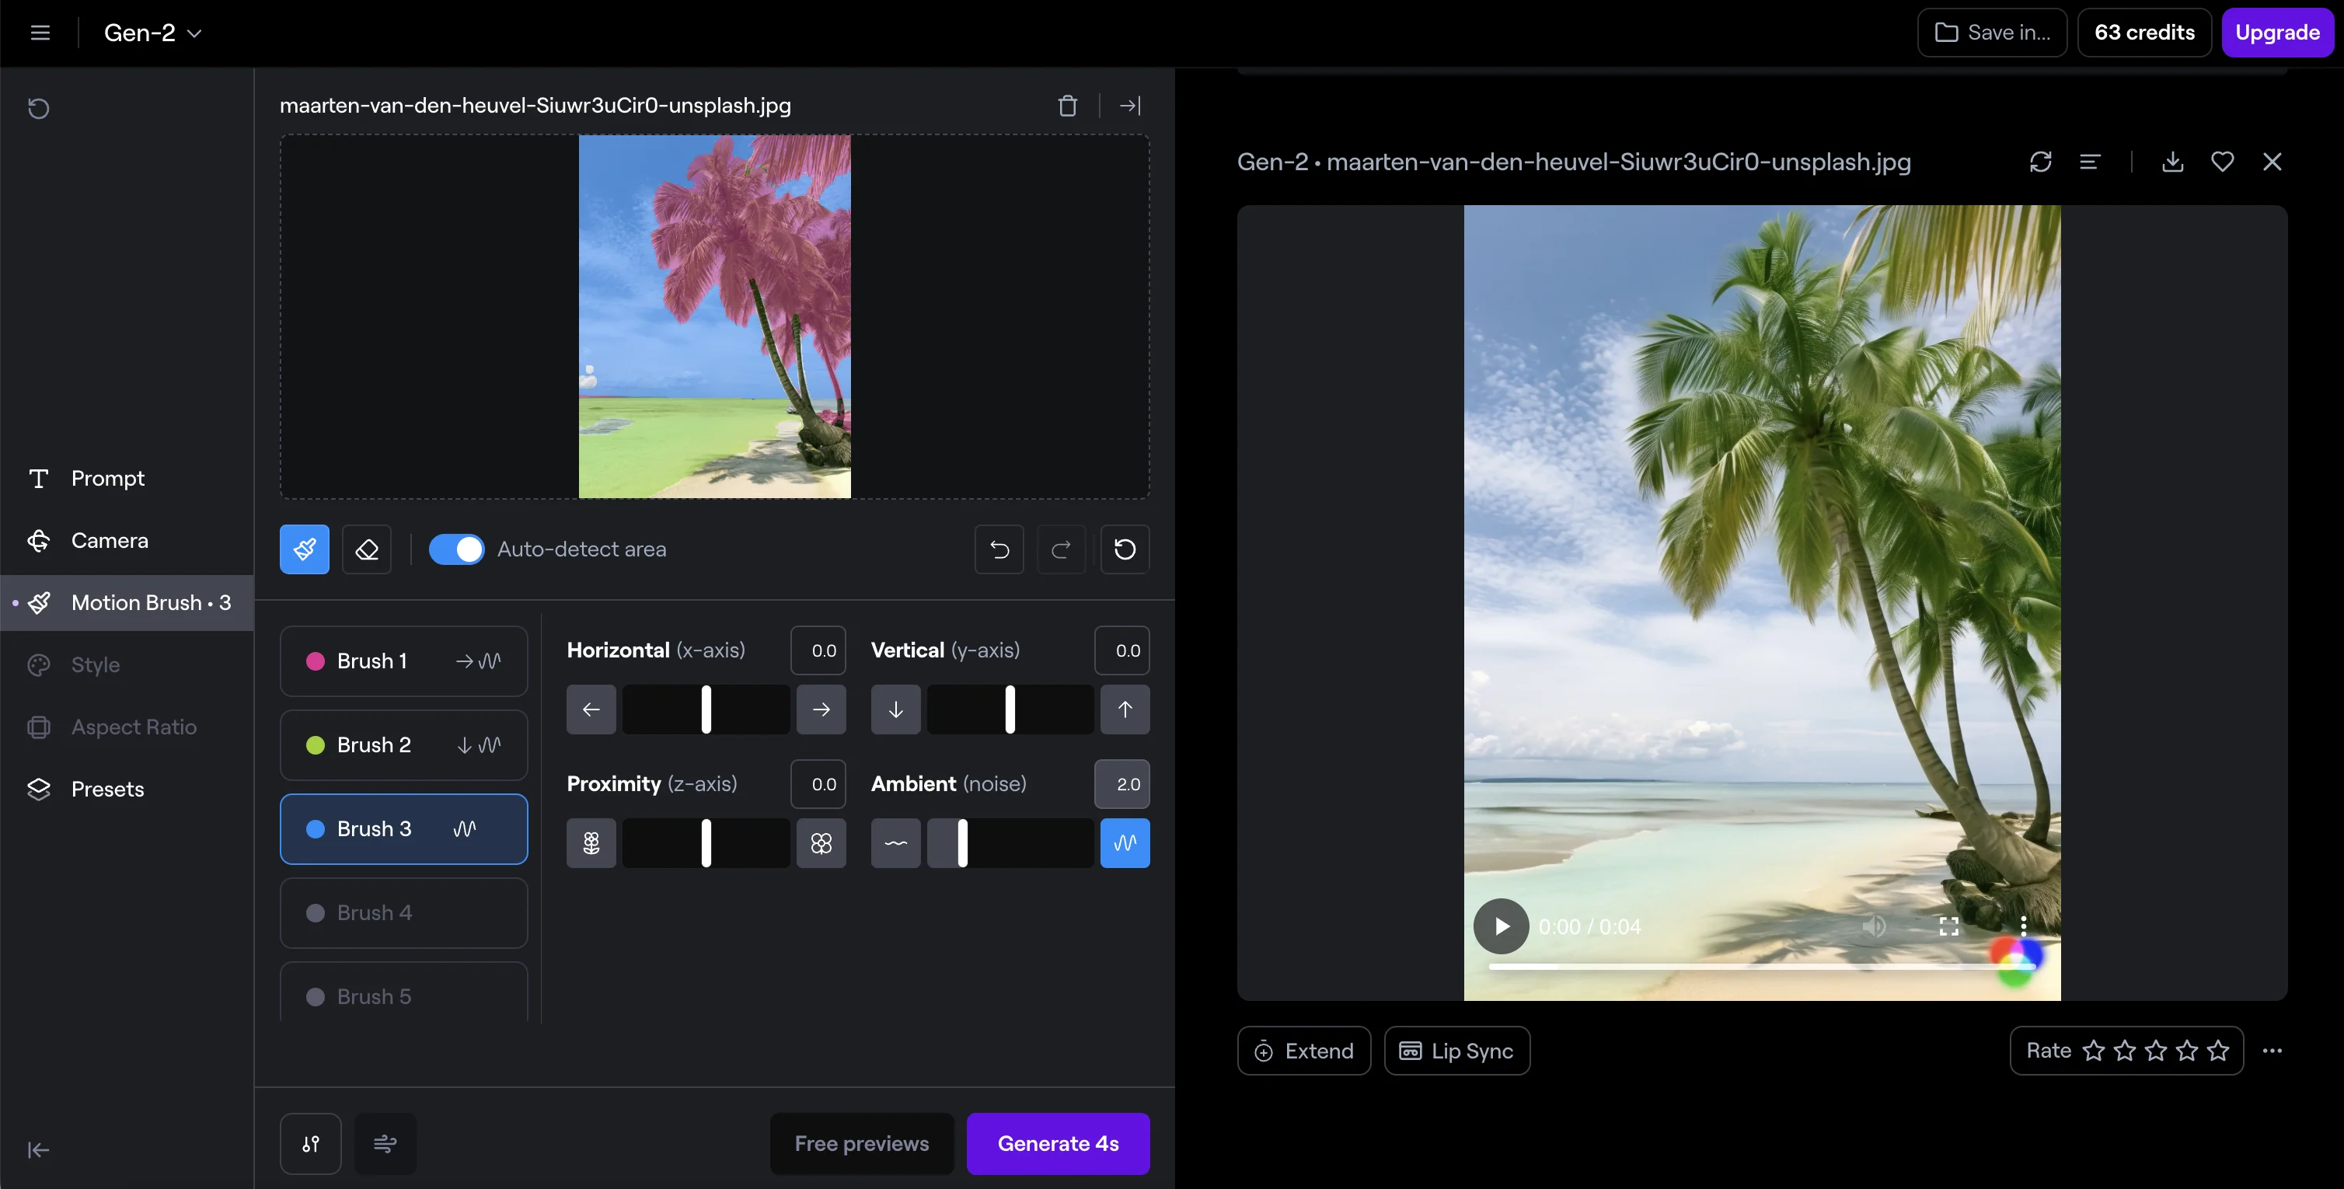Switch to the Presets tab
Image resolution: width=2344 pixels, height=1189 pixels.
click(x=107, y=789)
